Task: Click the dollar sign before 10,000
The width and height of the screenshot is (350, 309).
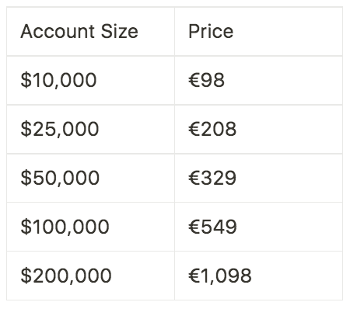Action: pyautogui.click(x=26, y=80)
